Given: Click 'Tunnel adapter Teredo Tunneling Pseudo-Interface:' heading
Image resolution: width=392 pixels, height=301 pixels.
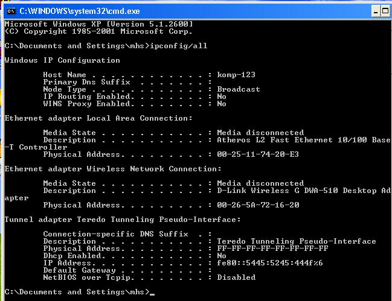Looking at the screenshot, I should pyautogui.click(x=123, y=220).
